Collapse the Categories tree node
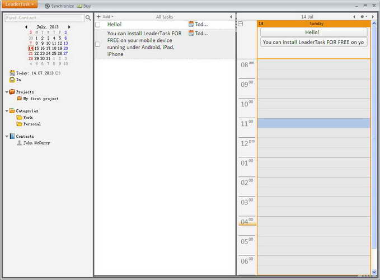Image resolution: width=380 pixels, height=280 pixels. tap(7, 111)
